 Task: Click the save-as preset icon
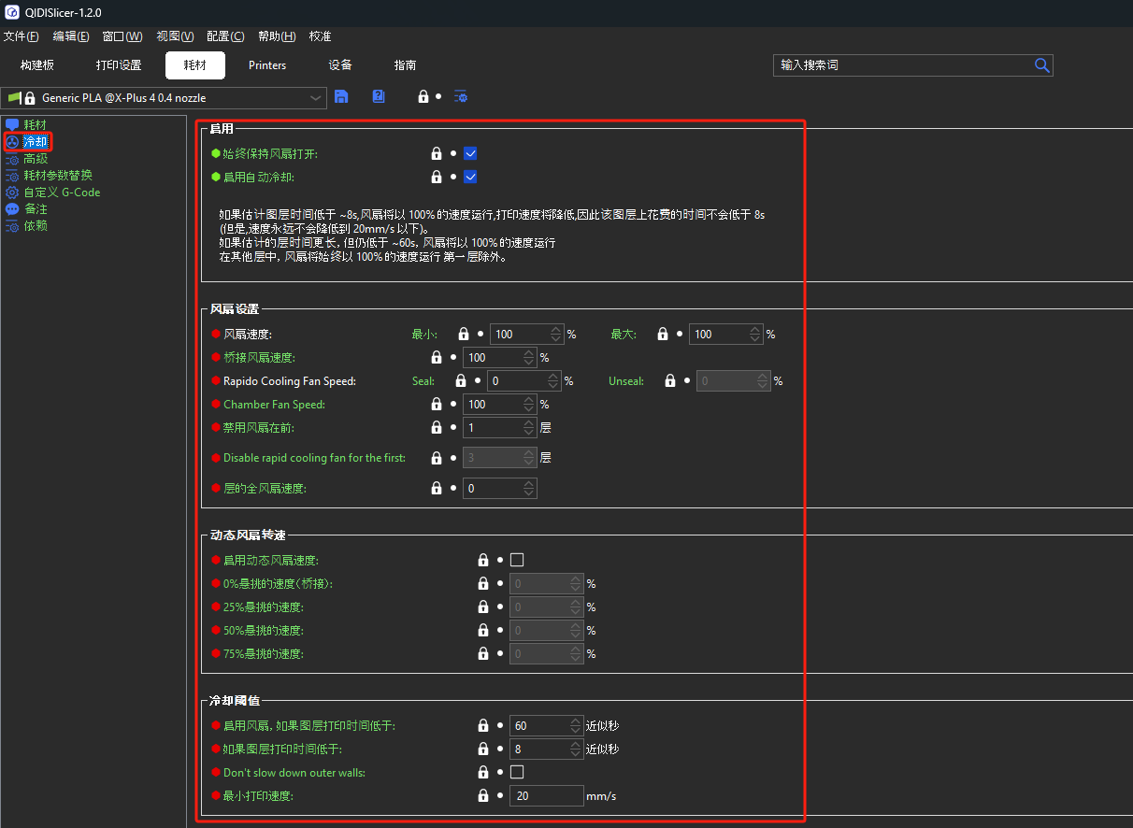pyautogui.click(x=379, y=96)
